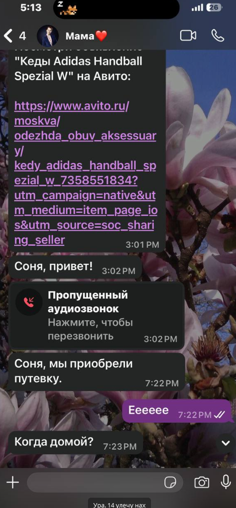The height and width of the screenshot is (508, 236).
Task: Tap the missed audio call to call back
Action: tap(97, 316)
